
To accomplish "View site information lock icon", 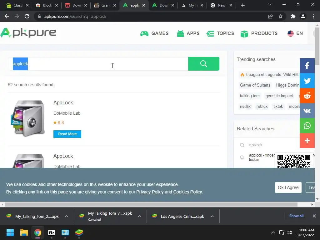I will click(x=39, y=16).
